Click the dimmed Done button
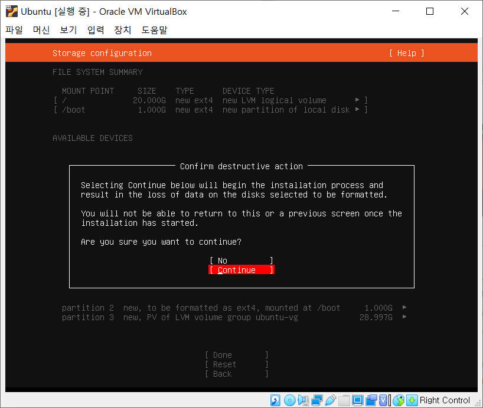This screenshot has height=408, width=483. point(237,355)
